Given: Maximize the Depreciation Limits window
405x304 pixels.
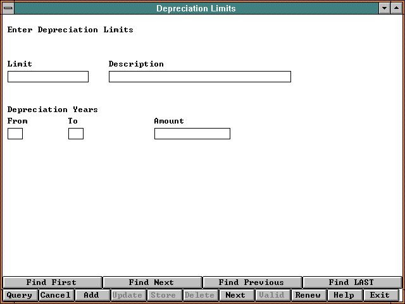Looking at the screenshot, I should [396, 8].
